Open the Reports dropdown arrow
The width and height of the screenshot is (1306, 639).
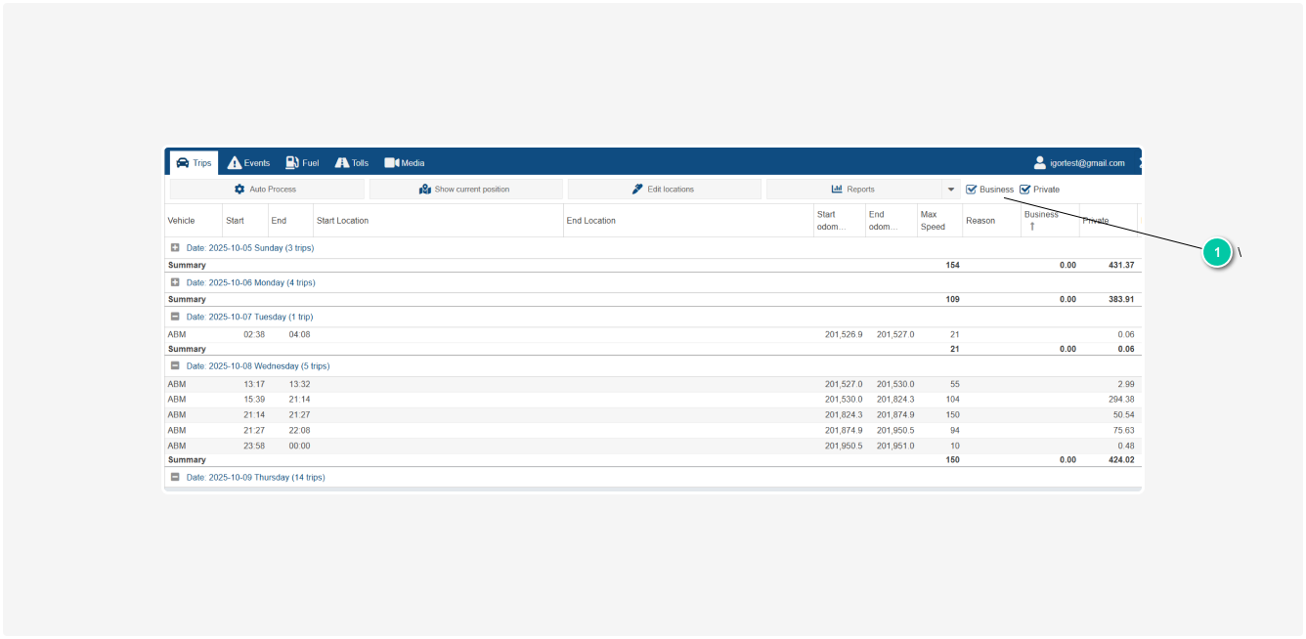click(950, 190)
